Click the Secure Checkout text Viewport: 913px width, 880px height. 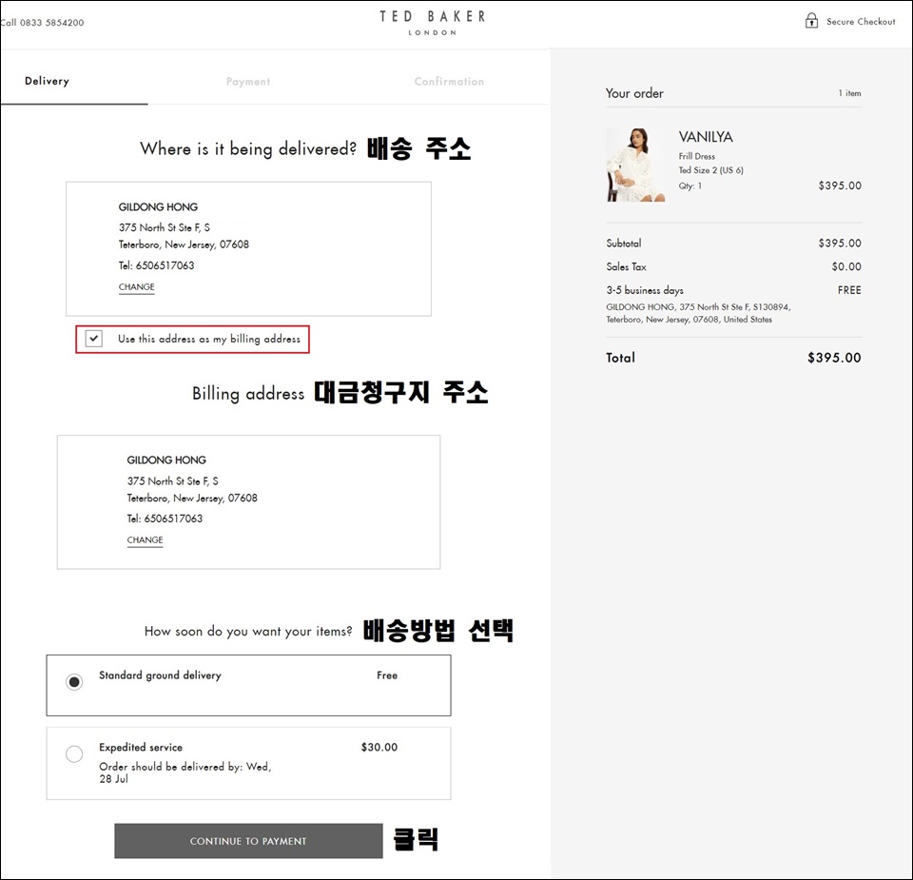[x=861, y=22]
